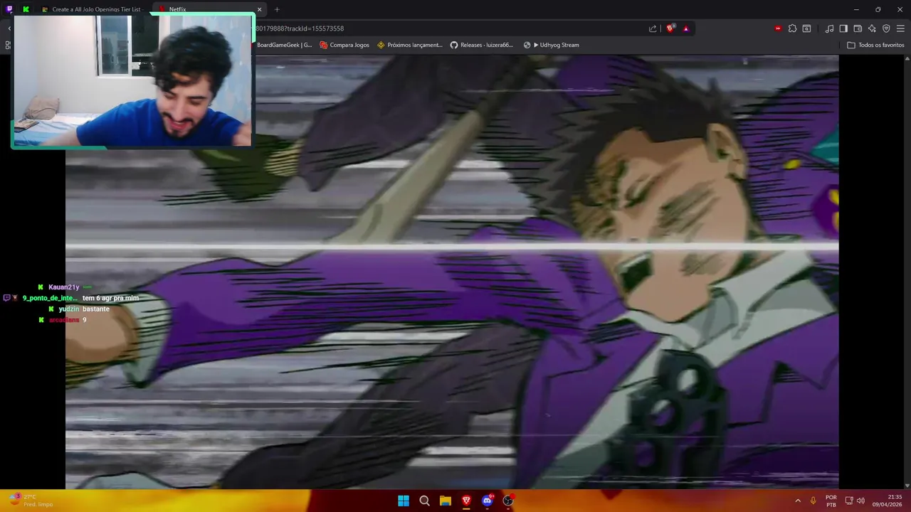Open the network tray icon
Image resolution: width=911 pixels, height=512 pixels.
click(x=849, y=501)
